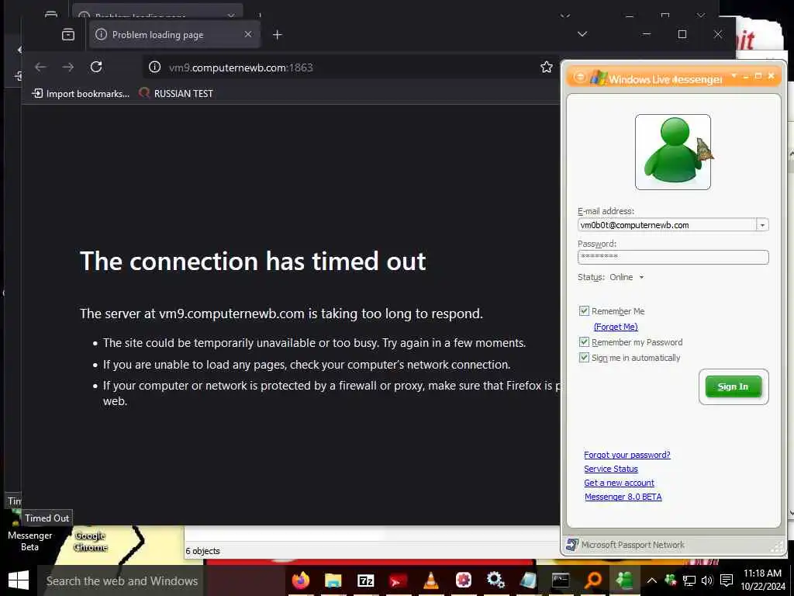
Task: Open network status tray icon
Action: pos(689,580)
